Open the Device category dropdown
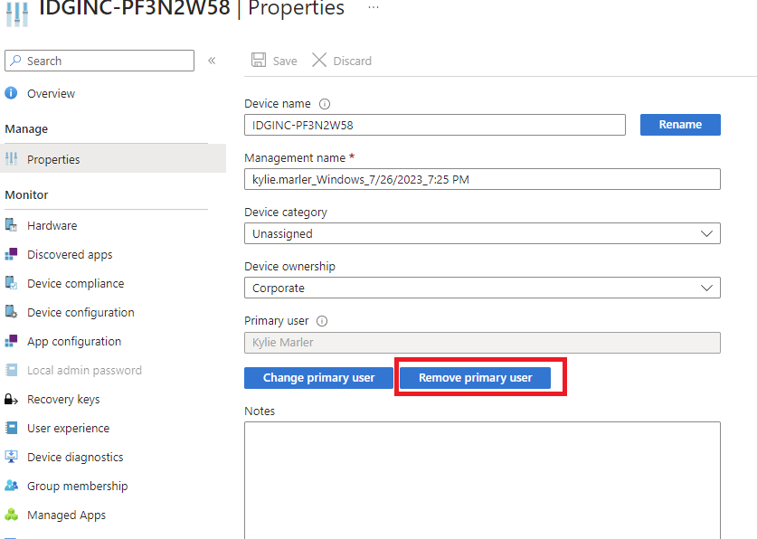 pos(482,233)
